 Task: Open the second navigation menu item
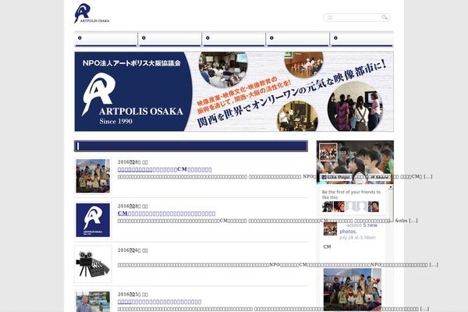pos(170,39)
